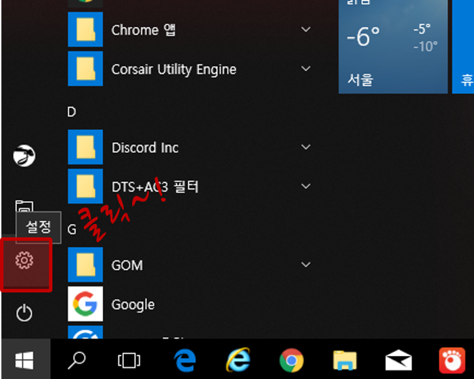Launch Microsoft Edge from taskbar
The image size is (474, 379).
185,360
